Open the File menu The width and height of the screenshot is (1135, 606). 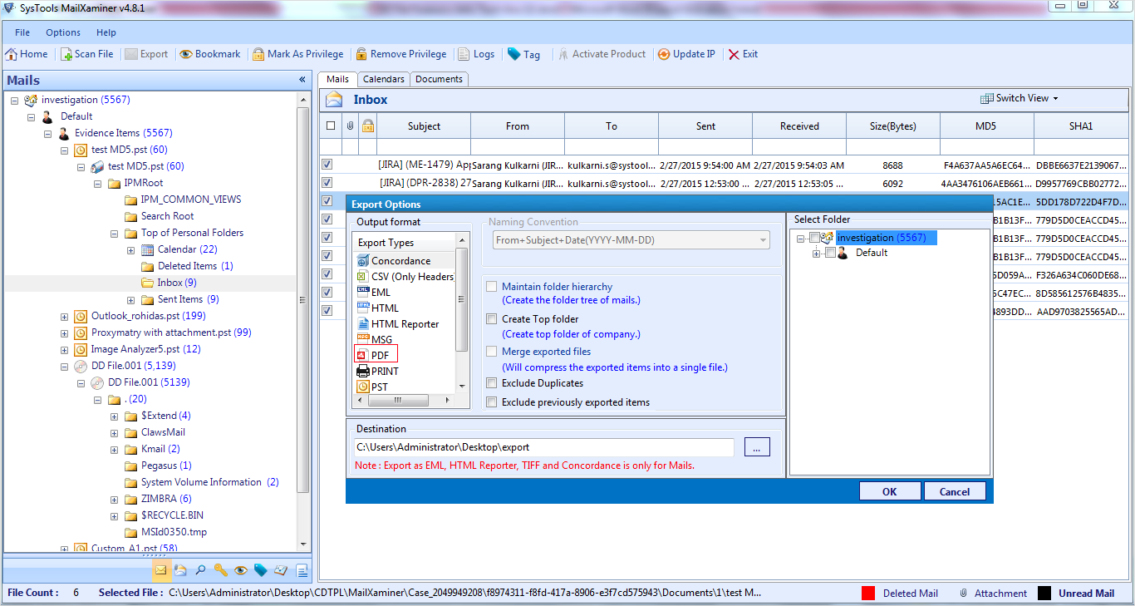[x=22, y=32]
